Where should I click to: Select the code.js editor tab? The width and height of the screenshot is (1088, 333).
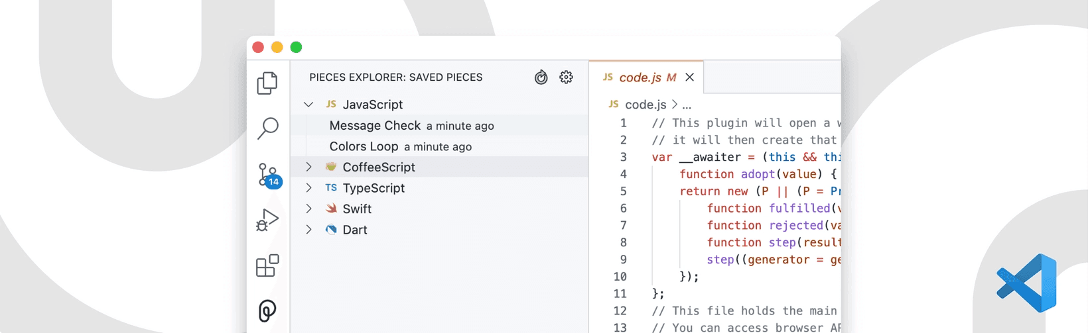(x=646, y=77)
